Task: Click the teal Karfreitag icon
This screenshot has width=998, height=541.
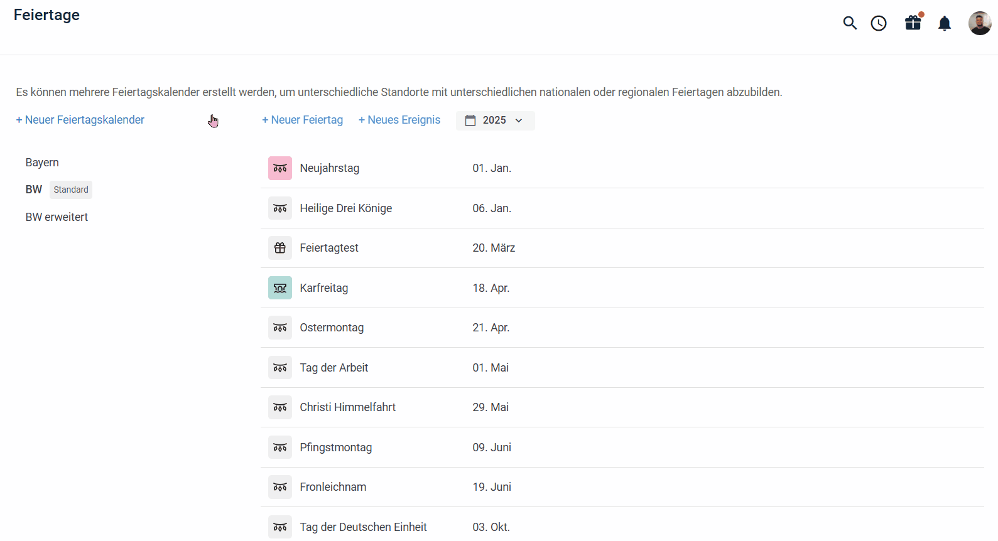Action: [x=280, y=288]
